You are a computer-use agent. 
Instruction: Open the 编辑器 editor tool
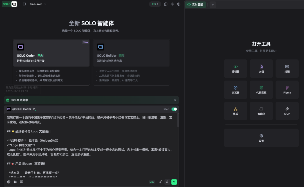(x=236, y=69)
